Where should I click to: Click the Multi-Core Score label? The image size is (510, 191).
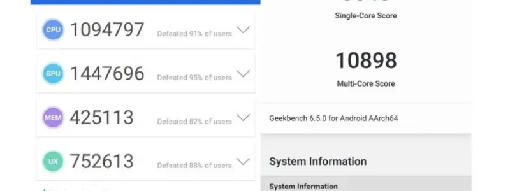[x=366, y=84]
